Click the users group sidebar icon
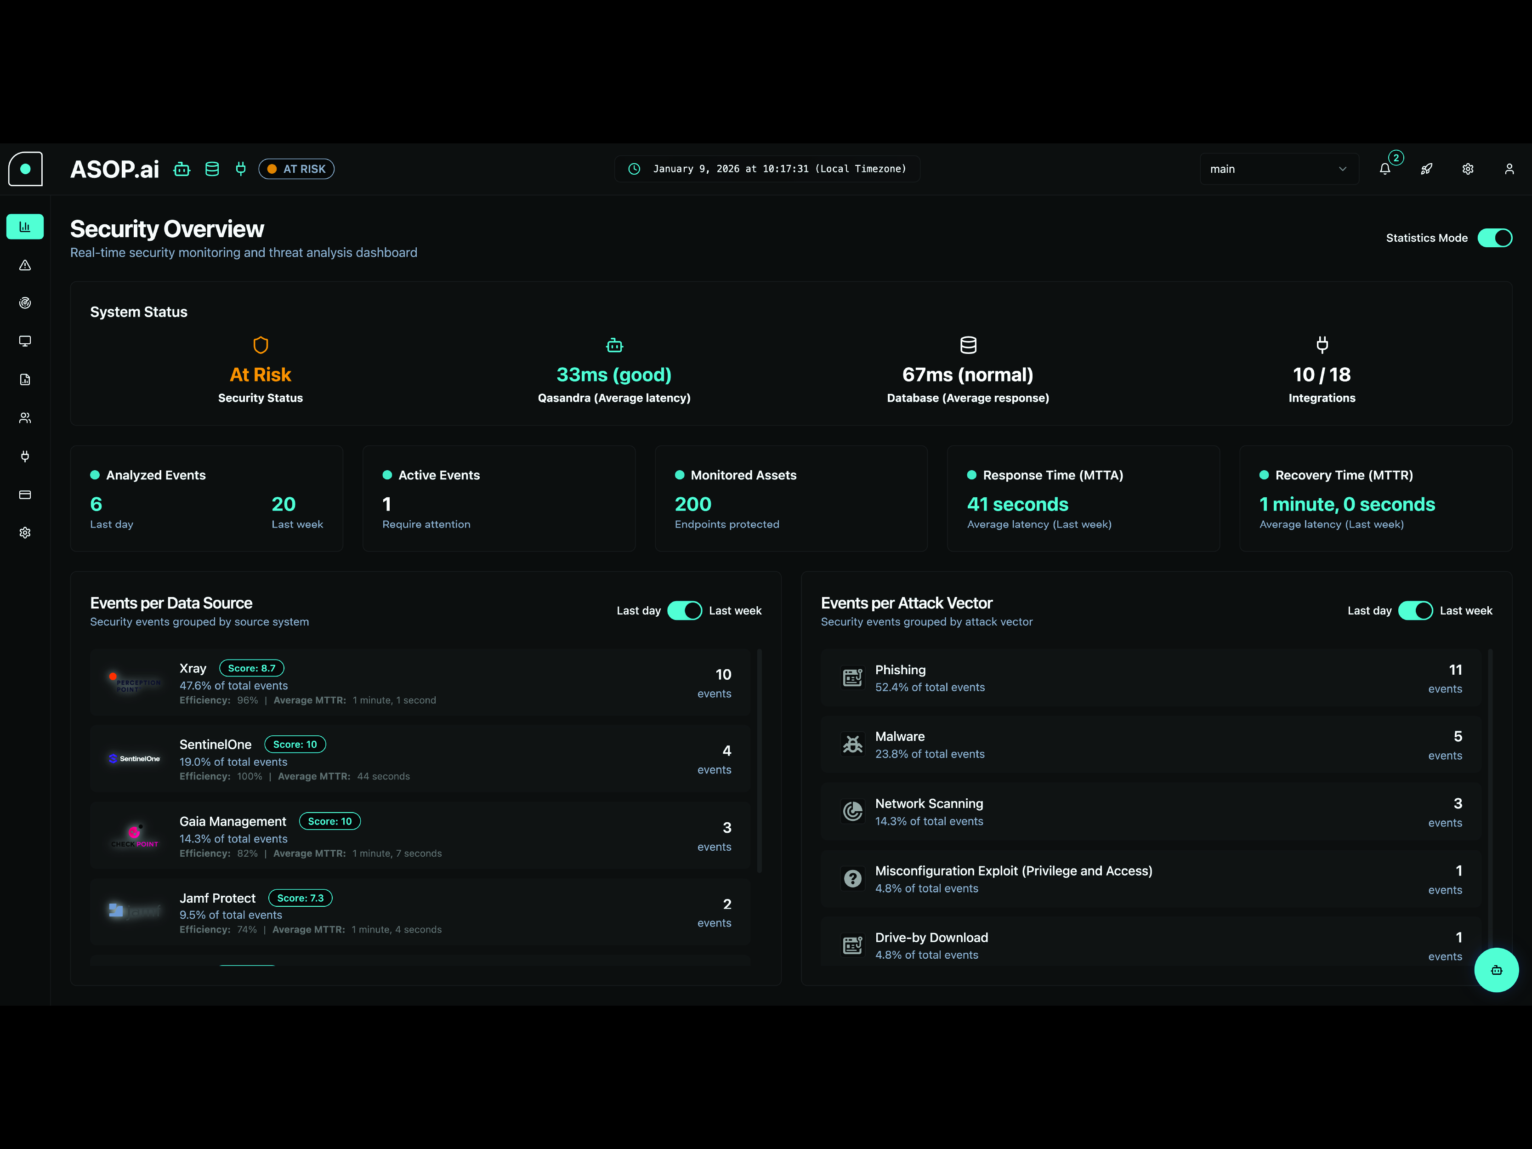This screenshot has height=1149, width=1532. 25,418
